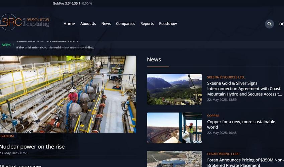Screen dimensions: 284x167
Task: Open the Home menu item
Action: point(69,24)
